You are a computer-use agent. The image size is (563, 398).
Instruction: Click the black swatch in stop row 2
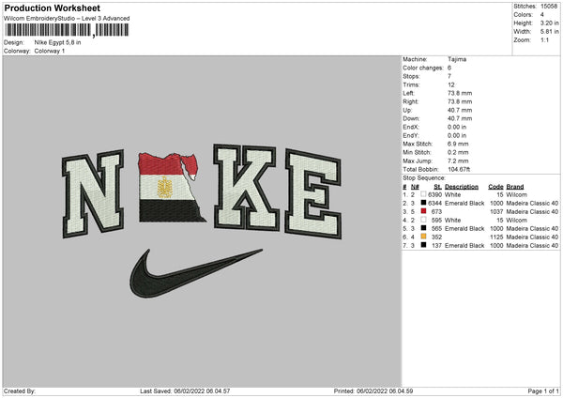423,203
